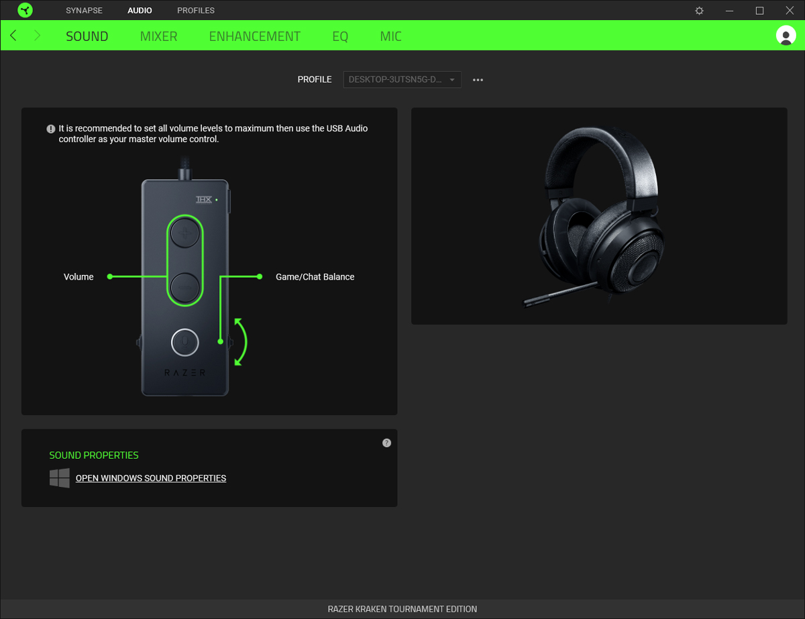Open the EQ tab
The width and height of the screenshot is (805, 619).
point(340,36)
